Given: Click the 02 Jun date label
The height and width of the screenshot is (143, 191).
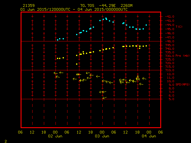Looking at the screenshot, I should (x=55, y=136).
